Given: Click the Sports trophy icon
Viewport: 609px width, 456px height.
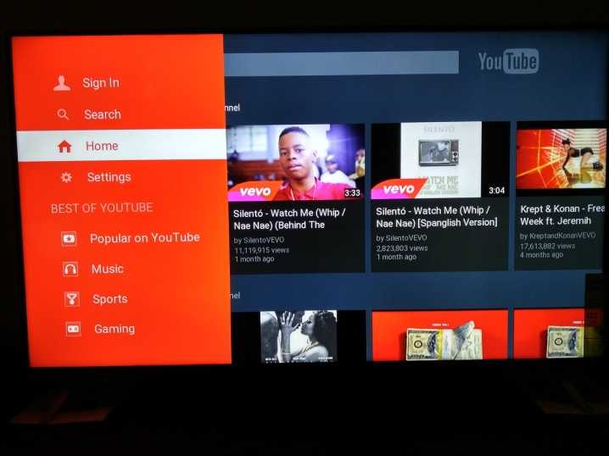Looking at the screenshot, I should (72, 299).
